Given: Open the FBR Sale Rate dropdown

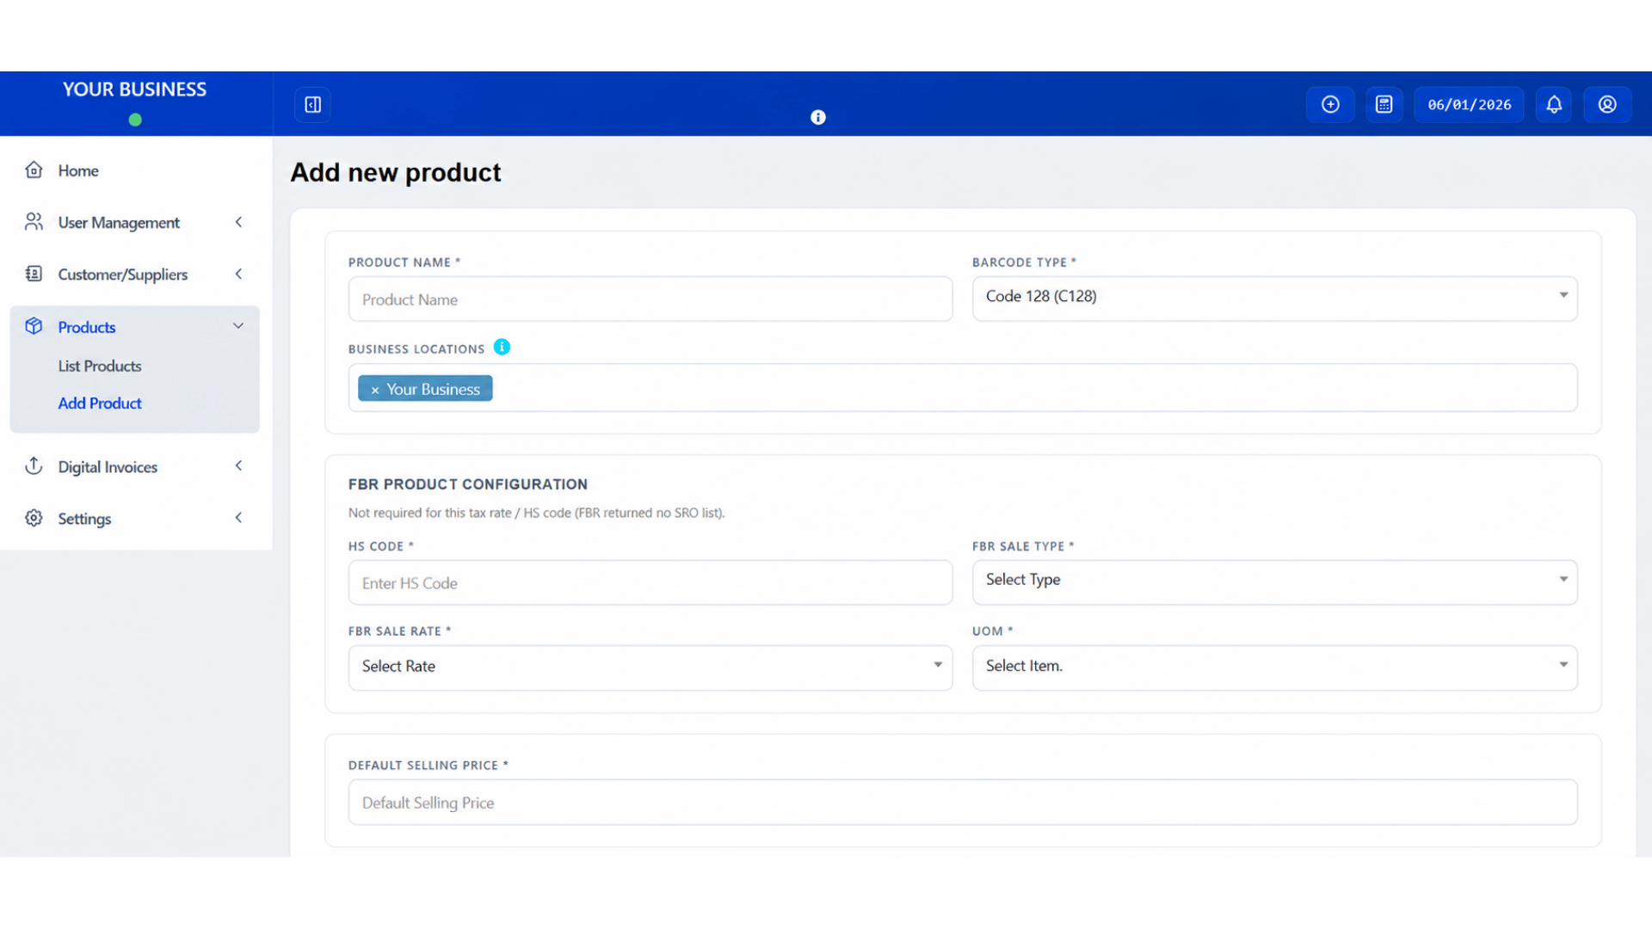Looking at the screenshot, I should [650, 668].
